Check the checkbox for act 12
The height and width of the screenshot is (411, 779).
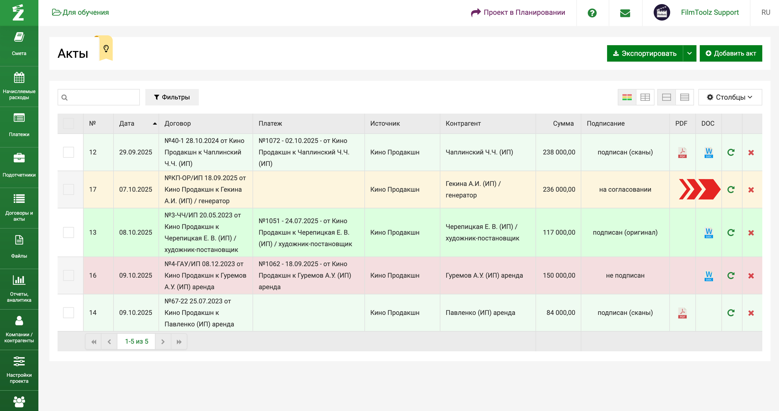click(68, 152)
